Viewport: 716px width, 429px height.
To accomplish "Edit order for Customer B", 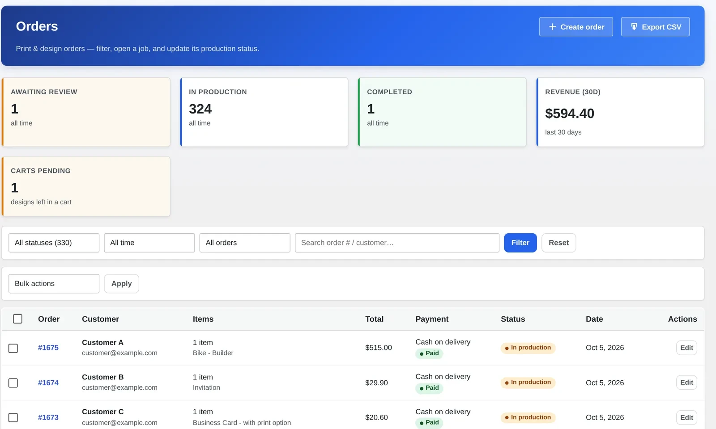I will 686,383.
